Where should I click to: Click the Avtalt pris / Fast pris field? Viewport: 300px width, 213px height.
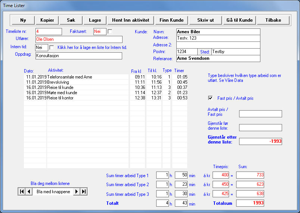coord(260,114)
